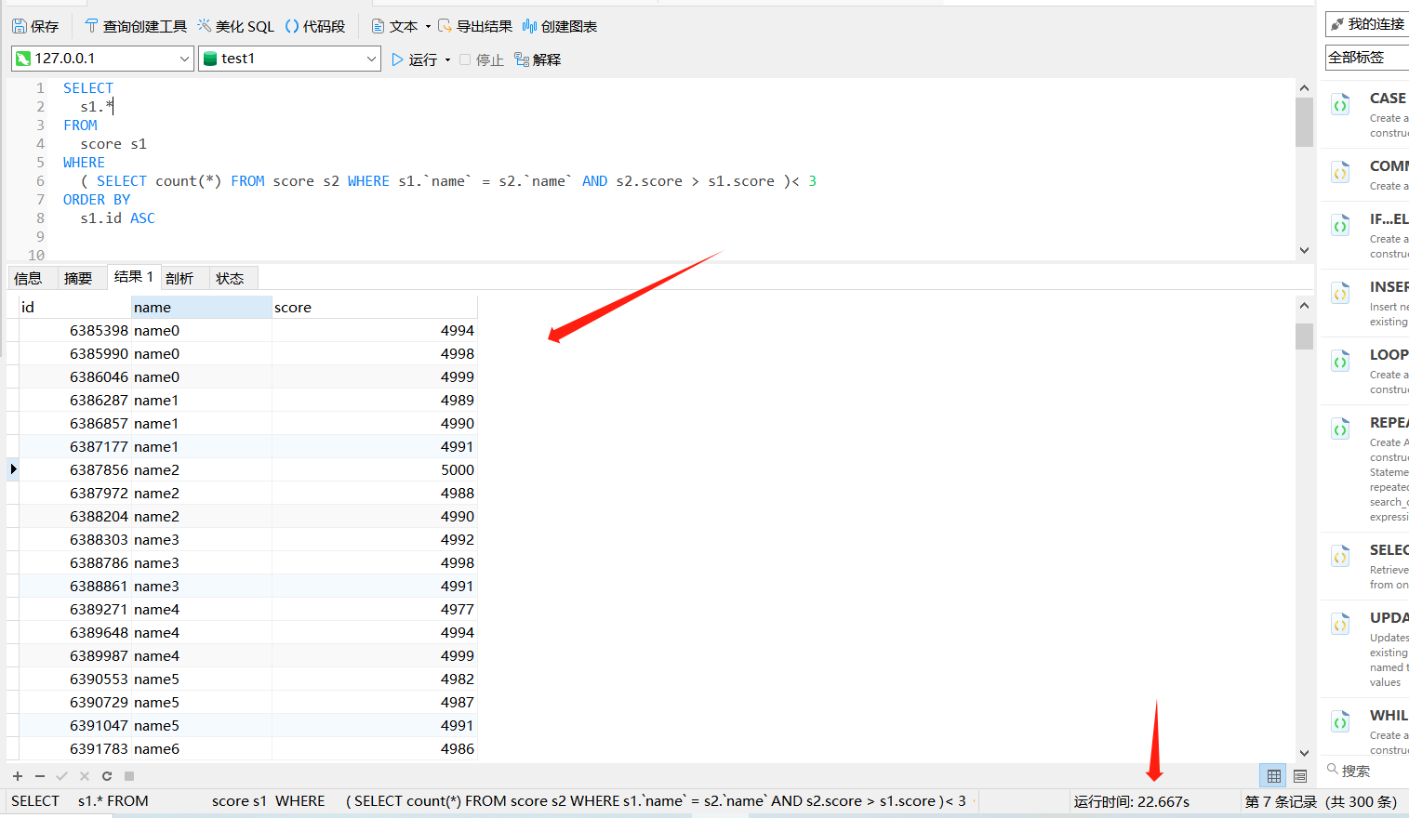Click the SQL editor scroll-up arrow
The image size is (1409, 818).
coord(1304,88)
